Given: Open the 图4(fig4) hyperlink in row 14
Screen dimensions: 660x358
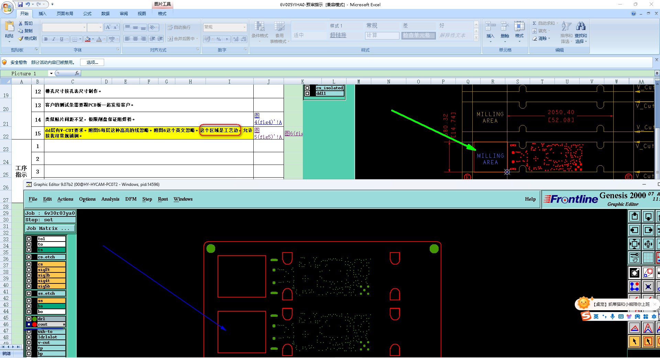Looking at the screenshot, I should [x=268, y=119].
